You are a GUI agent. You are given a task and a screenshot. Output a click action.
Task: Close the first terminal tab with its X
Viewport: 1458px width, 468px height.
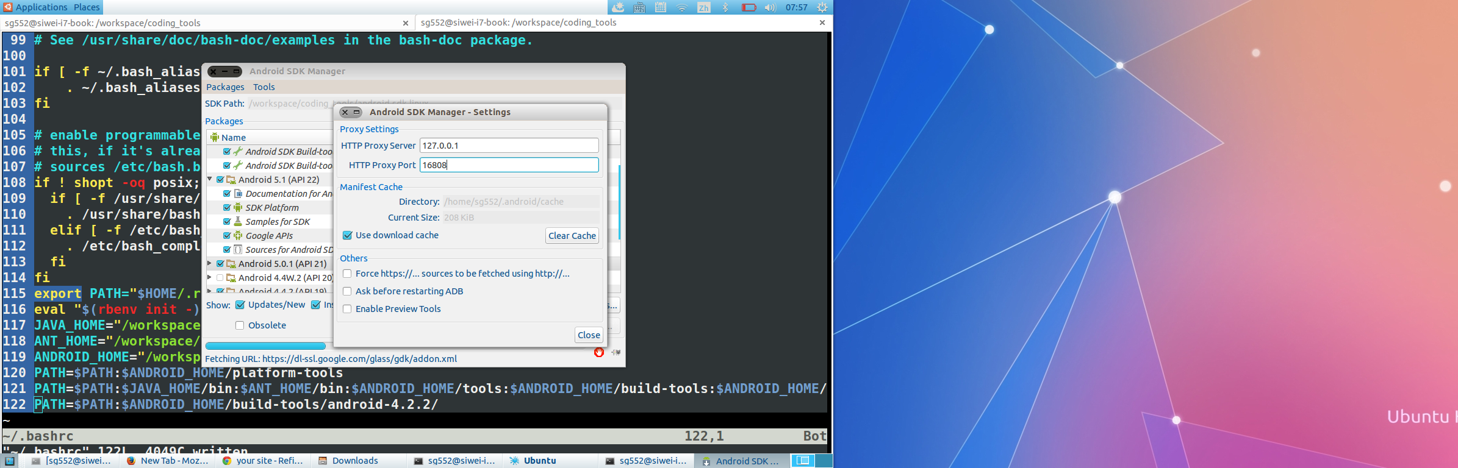click(406, 23)
